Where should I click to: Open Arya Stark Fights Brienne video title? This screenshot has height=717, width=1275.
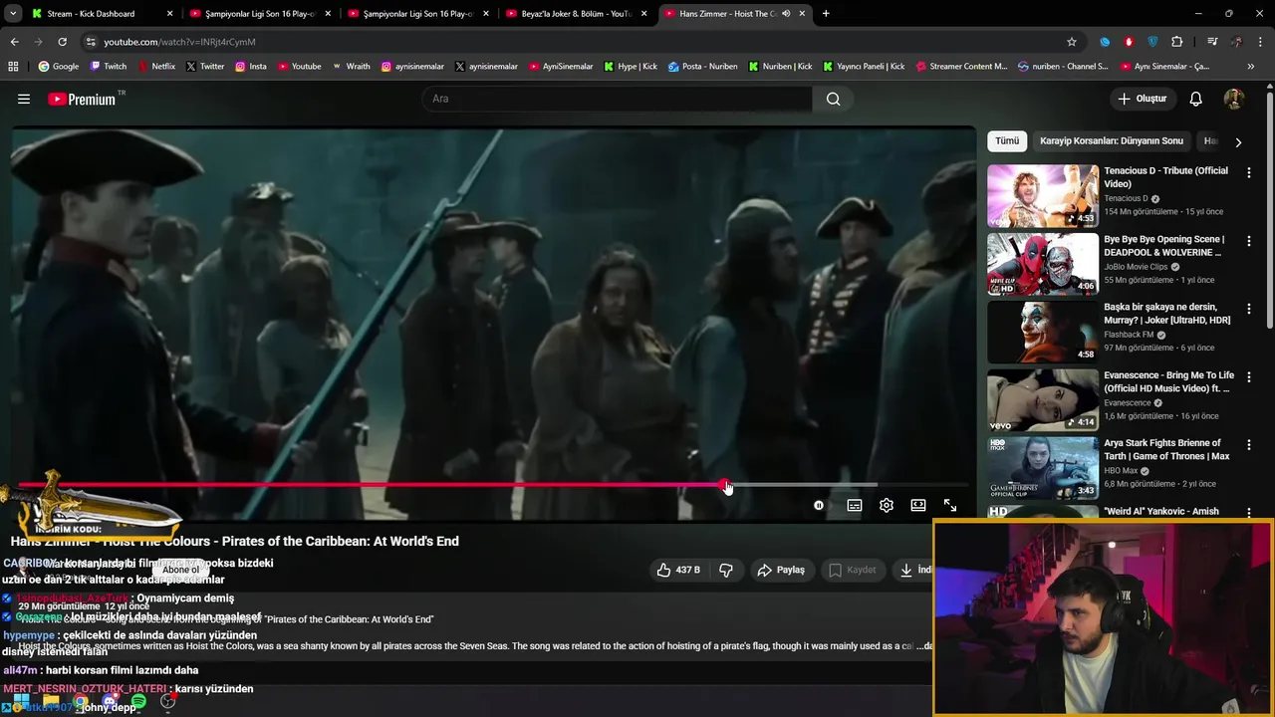click(x=1166, y=449)
